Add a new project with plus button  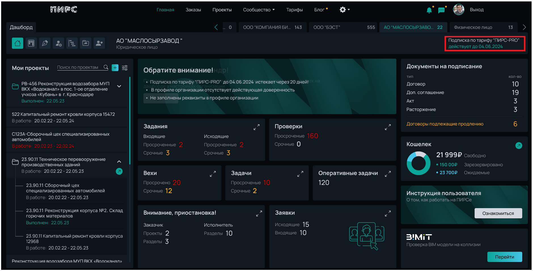(x=115, y=68)
